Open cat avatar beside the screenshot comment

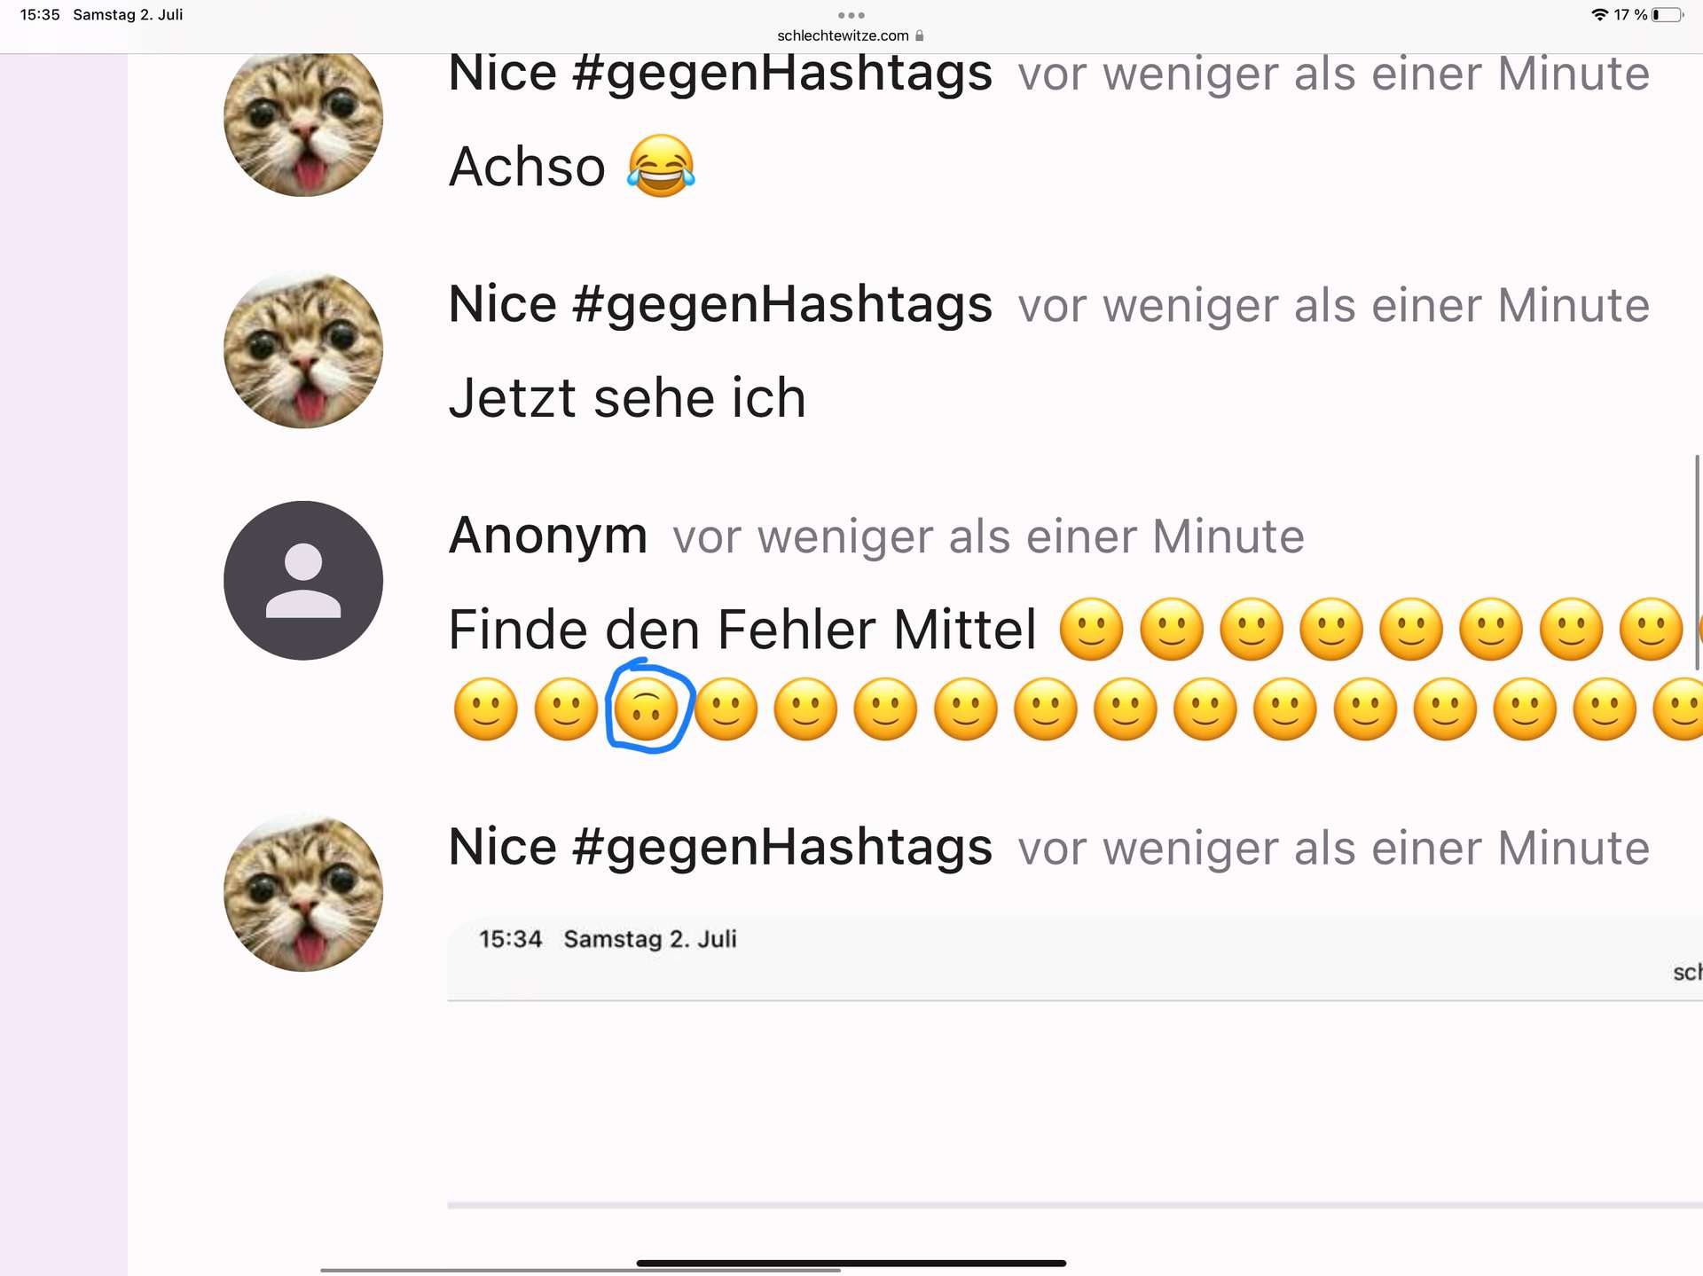click(303, 893)
